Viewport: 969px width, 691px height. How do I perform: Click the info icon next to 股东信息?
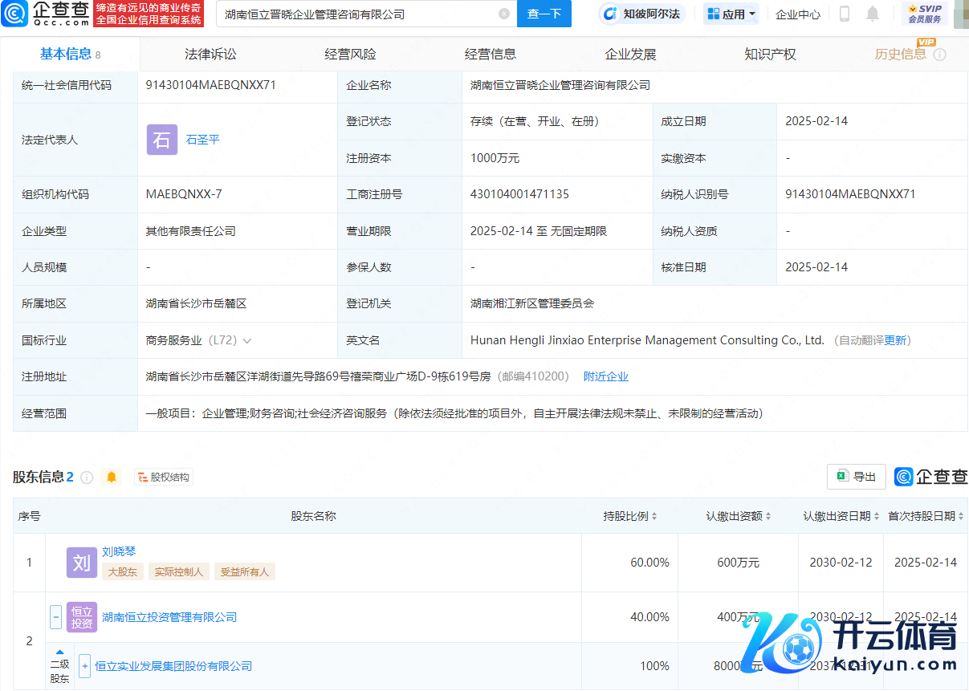click(87, 478)
